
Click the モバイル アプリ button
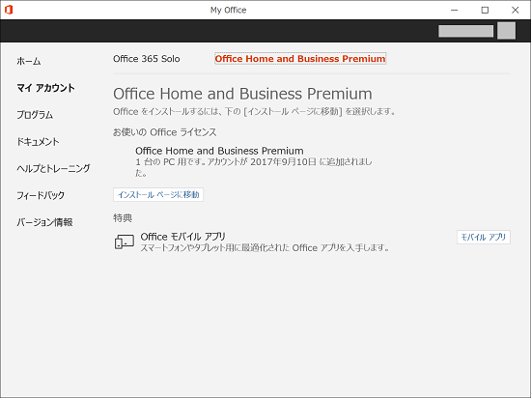[x=484, y=237]
